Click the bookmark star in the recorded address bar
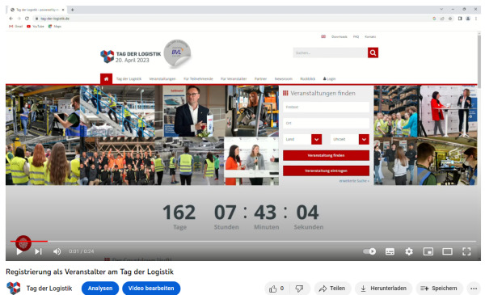Viewport: 485px width, 295px height. pos(450,19)
